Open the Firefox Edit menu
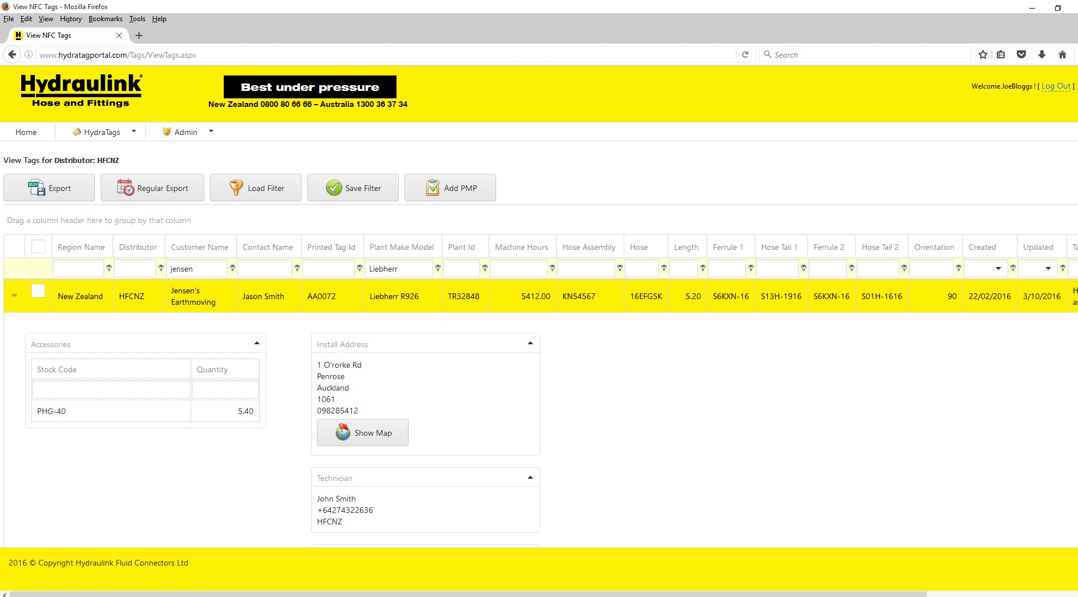Image resolution: width=1078 pixels, height=597 pixels. click(26, 19)
